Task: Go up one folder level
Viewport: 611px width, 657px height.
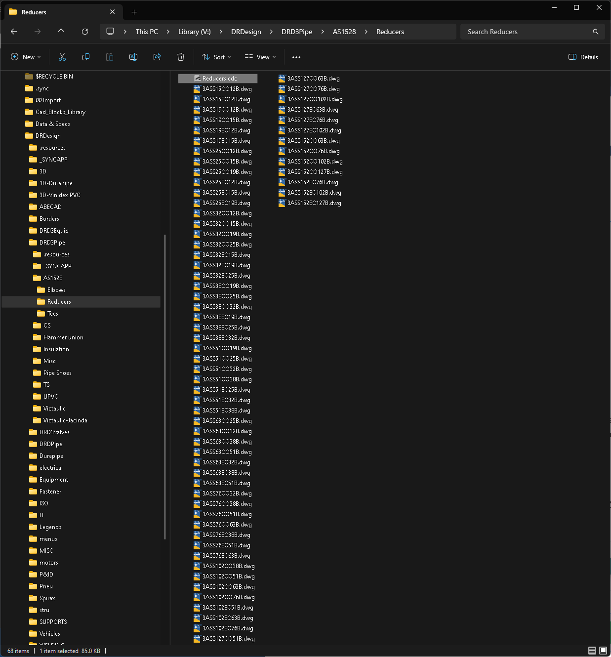Action: point(61,32)
